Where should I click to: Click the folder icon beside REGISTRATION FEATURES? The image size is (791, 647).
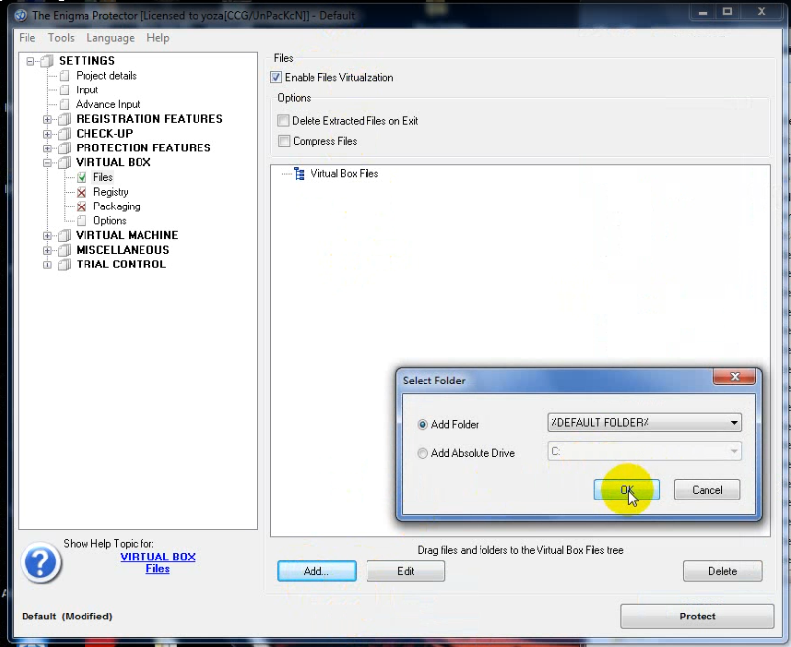[65, 119]
